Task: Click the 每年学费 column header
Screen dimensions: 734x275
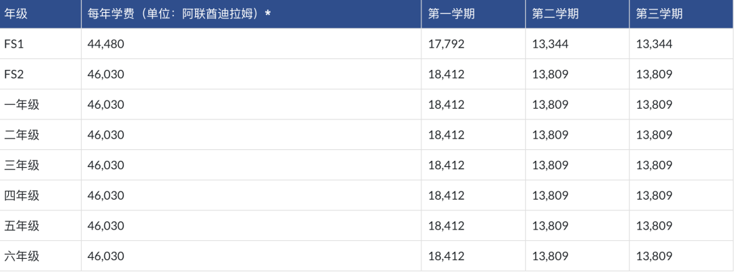Action: (179, 14)
